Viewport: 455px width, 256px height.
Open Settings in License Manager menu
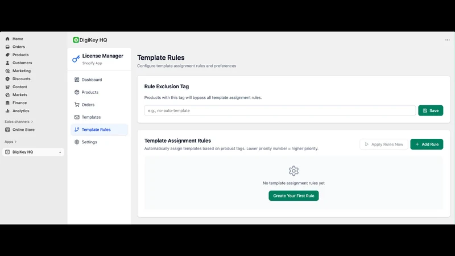(x=99, y=142)
